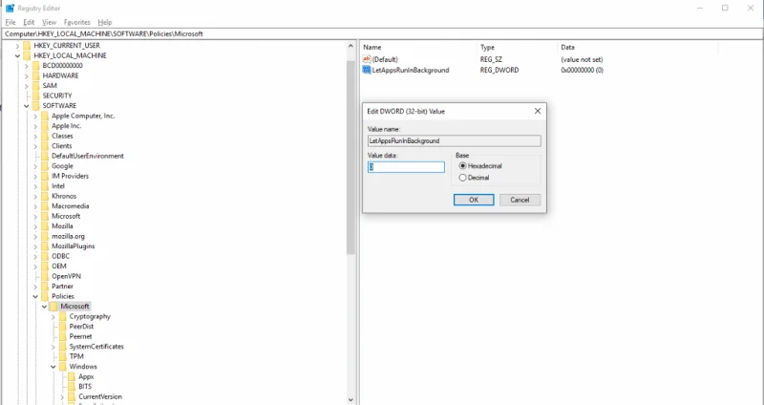Image resolution: width=764 pixels, height=405 pixels.
Task: Confirm the DWORD edit with OK
Action: 473,200
